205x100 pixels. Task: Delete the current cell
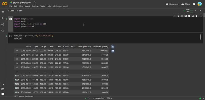196,16
